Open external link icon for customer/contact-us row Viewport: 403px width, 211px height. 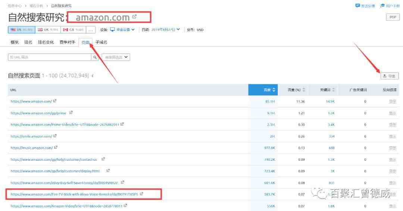pos(103,159)
